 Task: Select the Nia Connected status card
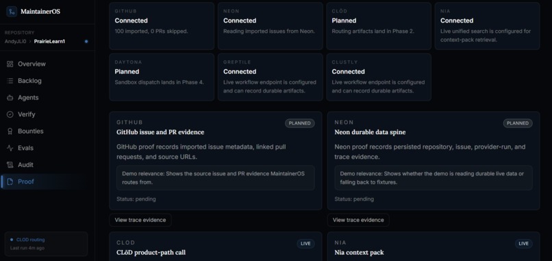(487, 26)
